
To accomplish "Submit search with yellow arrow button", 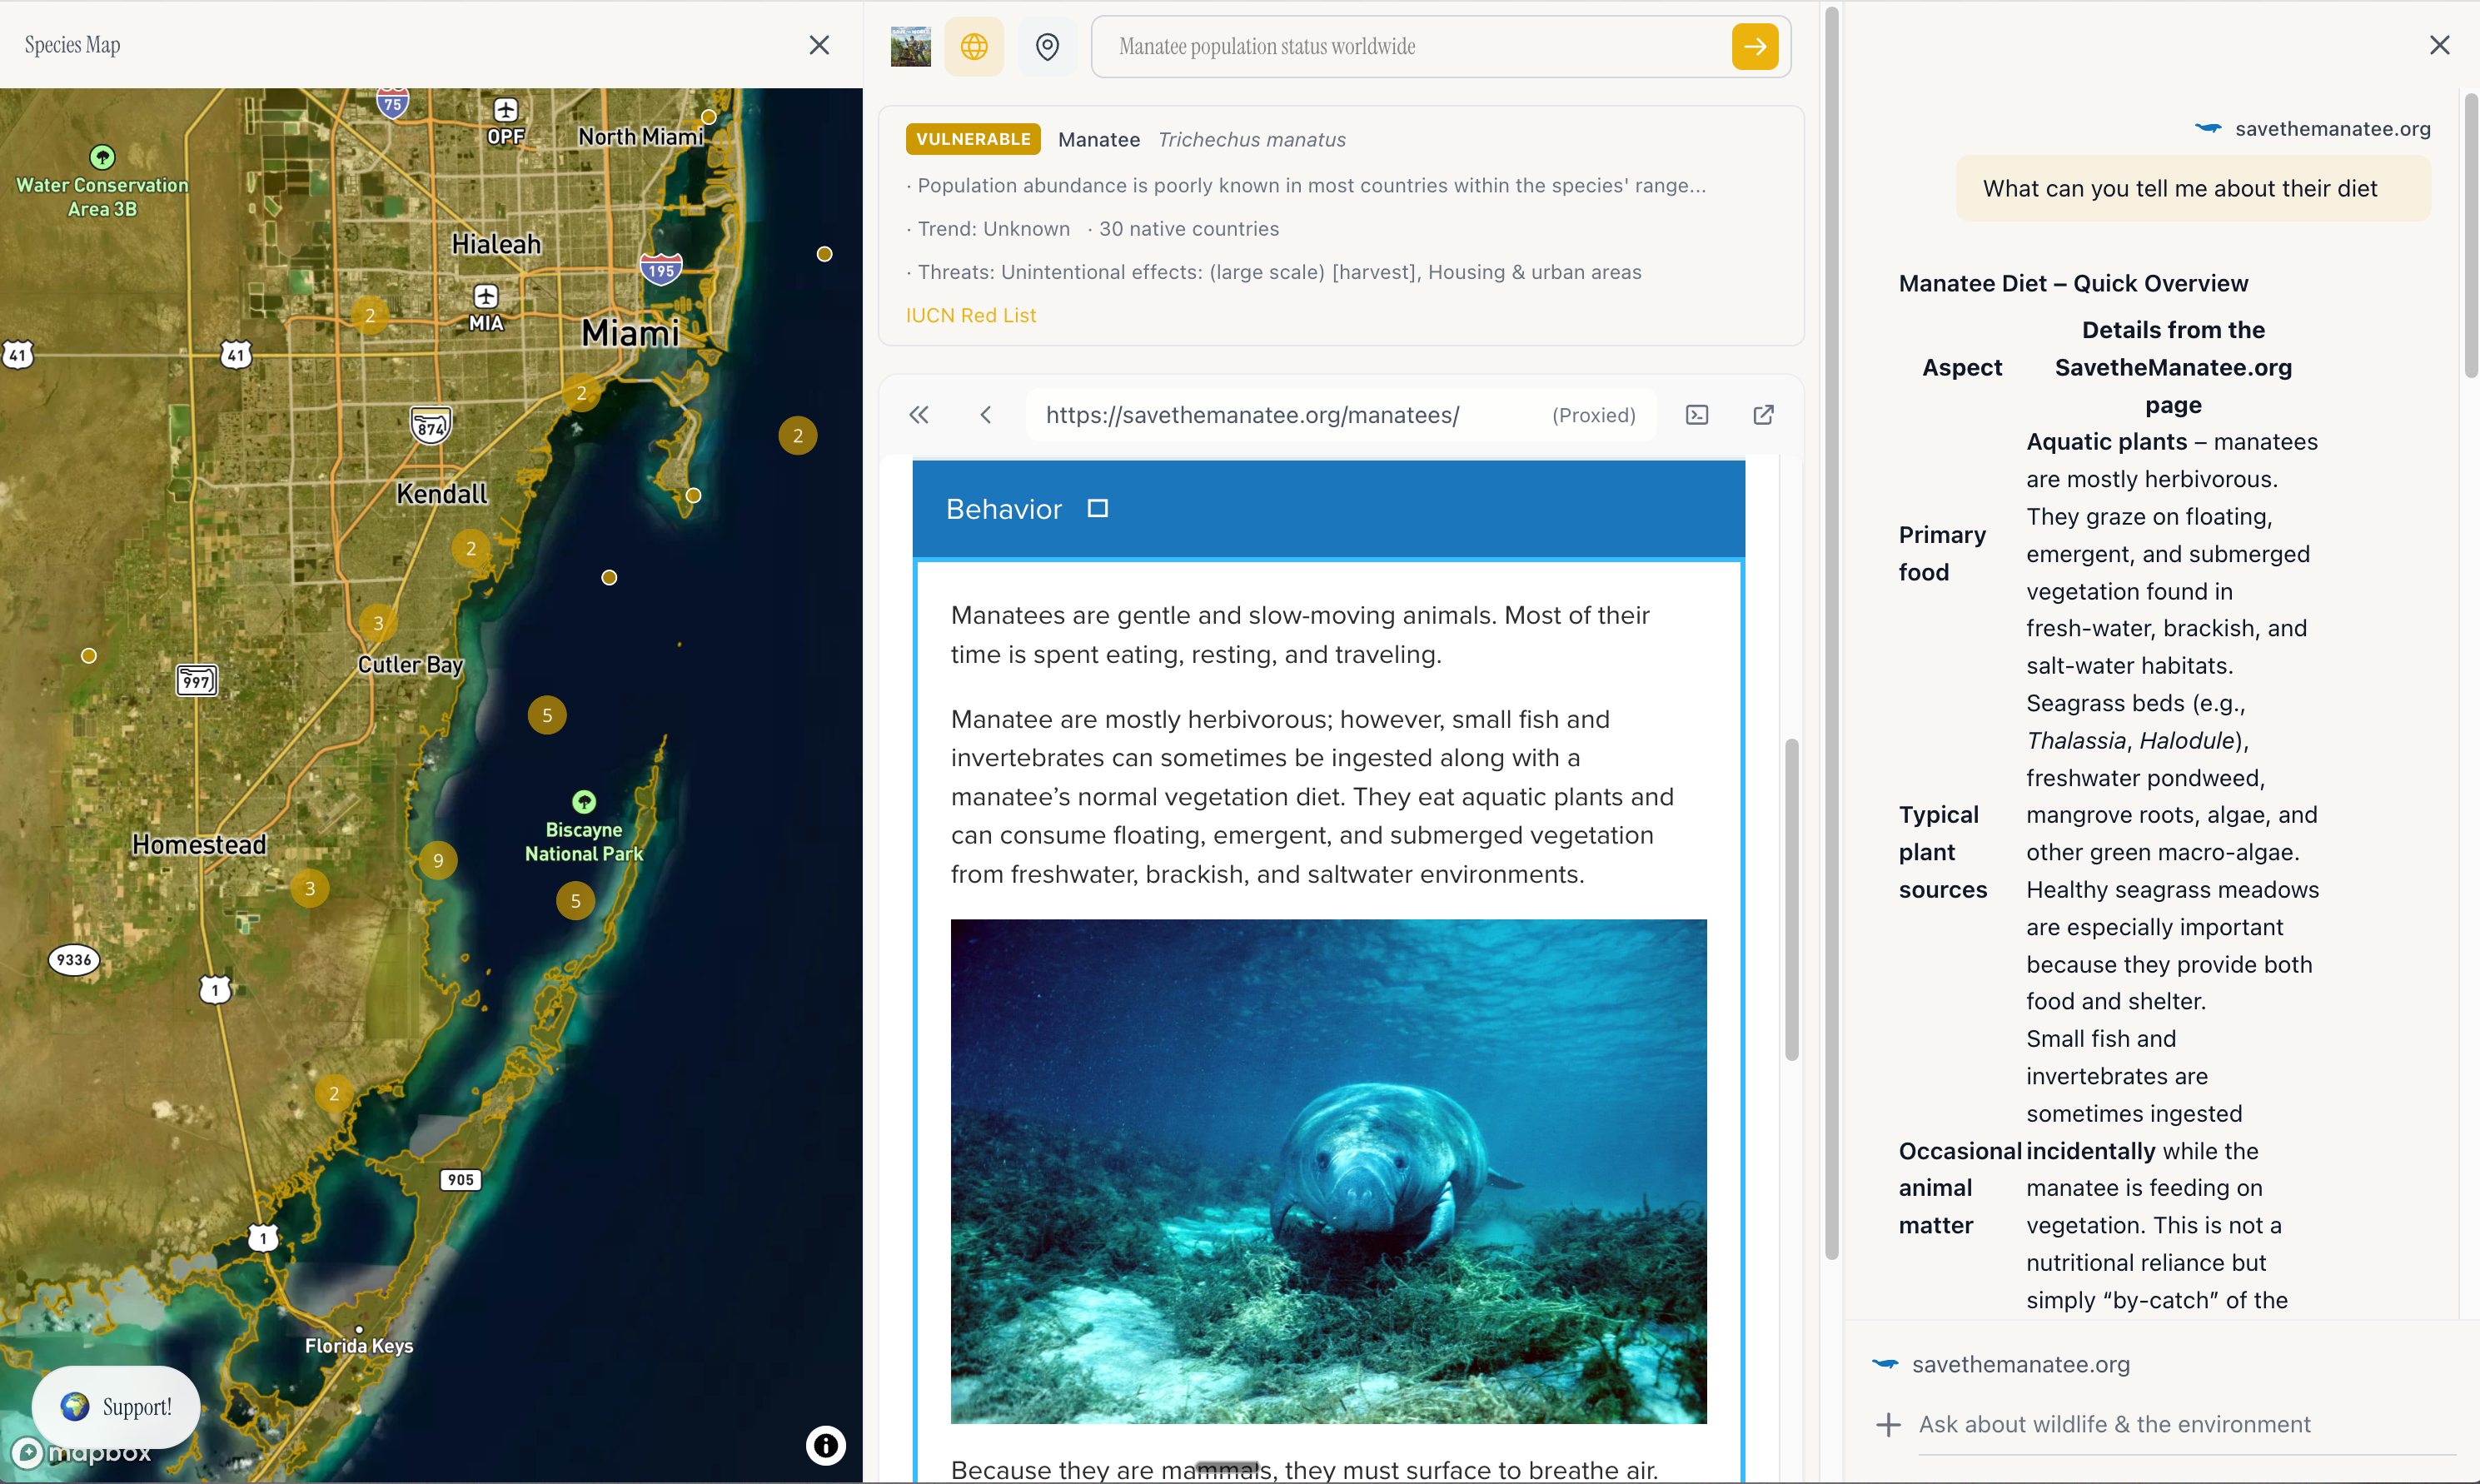I will coord(1754,46).
